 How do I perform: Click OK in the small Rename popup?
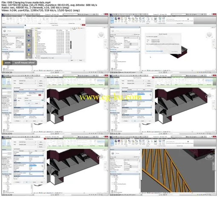(x=29, y=103)
